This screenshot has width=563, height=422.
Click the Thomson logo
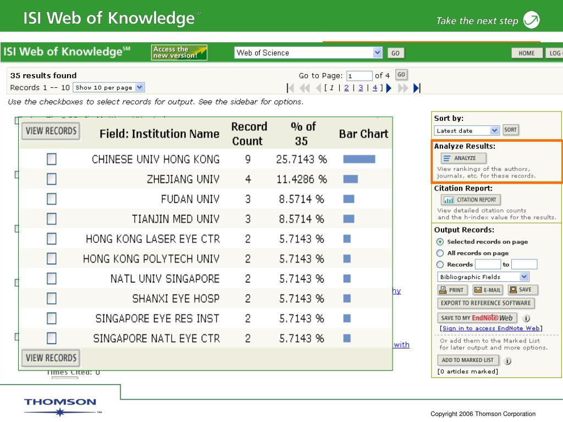tap(62, 407)
